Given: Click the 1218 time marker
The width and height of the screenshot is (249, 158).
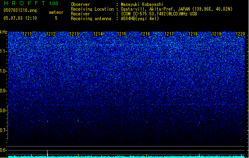Looking at the screenshot, I should coord(193,34).
